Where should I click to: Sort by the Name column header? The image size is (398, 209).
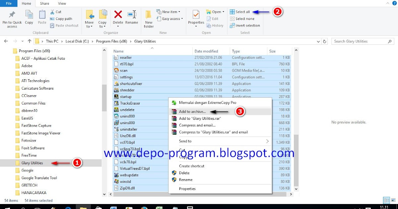point(153,51)
